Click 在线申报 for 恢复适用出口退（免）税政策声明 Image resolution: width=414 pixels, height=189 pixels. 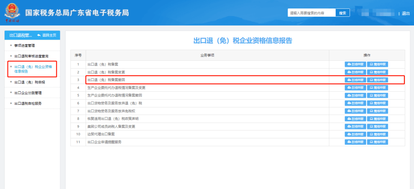(355, 119)
